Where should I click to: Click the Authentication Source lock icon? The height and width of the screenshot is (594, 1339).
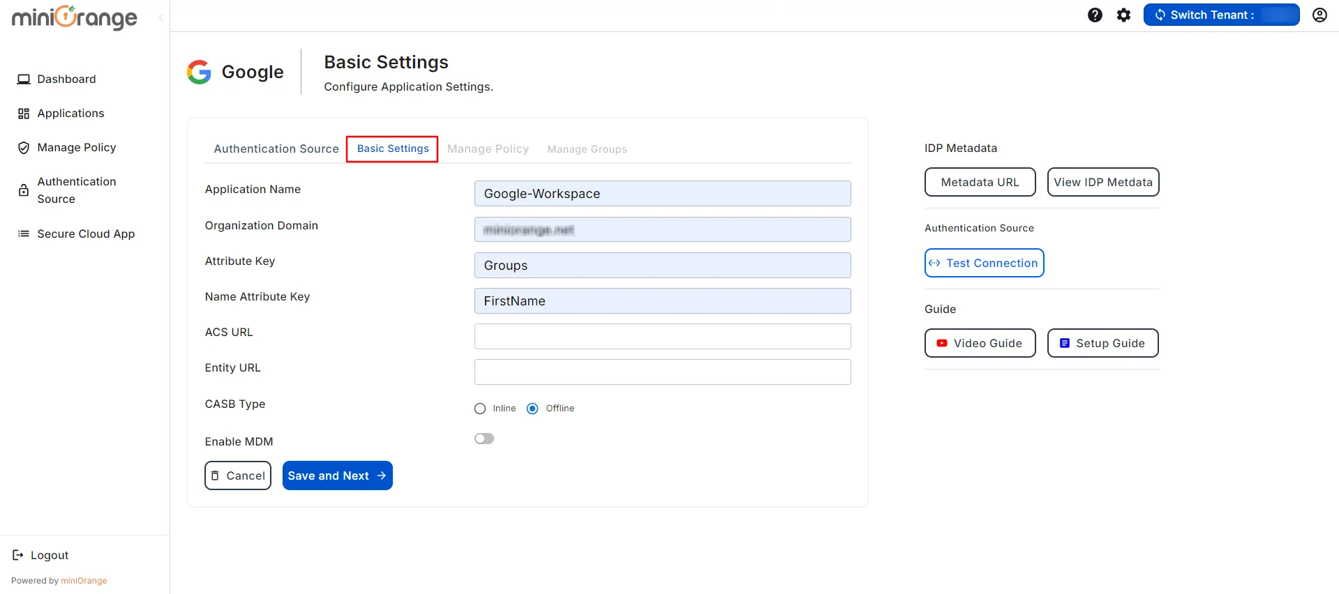pyautogui.click(x=24, y=190)
